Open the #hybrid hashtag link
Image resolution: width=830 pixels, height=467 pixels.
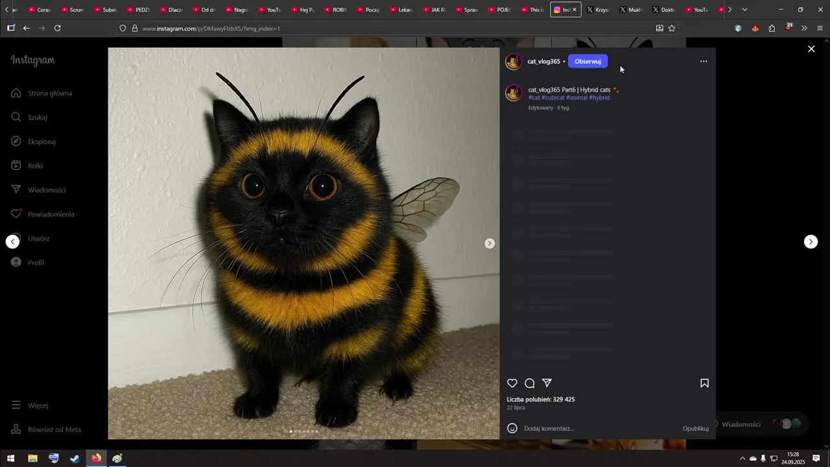[599, 98]
